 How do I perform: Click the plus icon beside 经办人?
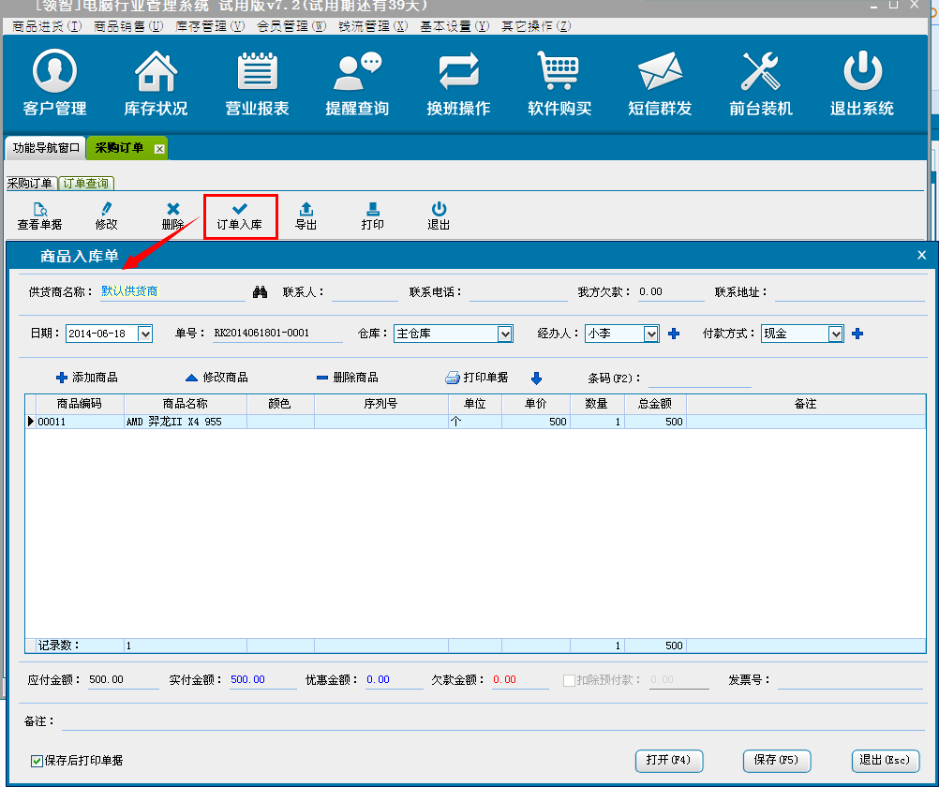(x=673, y=334)
